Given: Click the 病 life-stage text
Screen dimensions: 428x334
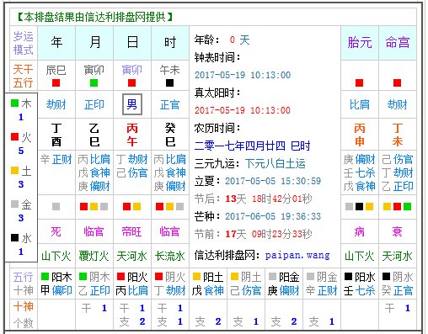Looking at the screenshot, I should [360, 231].
